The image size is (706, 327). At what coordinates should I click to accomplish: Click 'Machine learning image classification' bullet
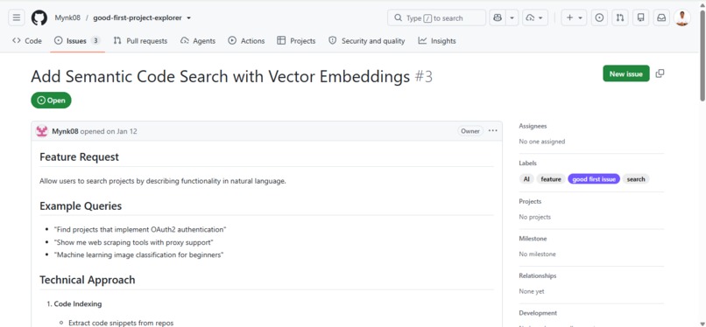pos(138,255)
